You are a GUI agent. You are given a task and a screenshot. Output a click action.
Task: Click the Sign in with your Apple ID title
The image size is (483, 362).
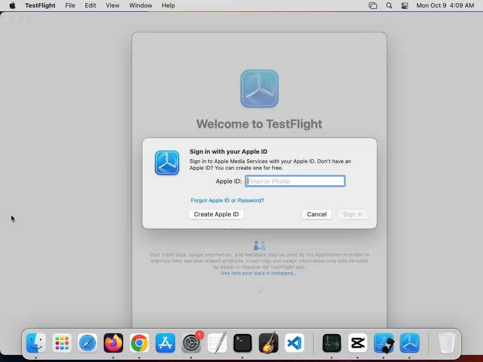(228, 151)
